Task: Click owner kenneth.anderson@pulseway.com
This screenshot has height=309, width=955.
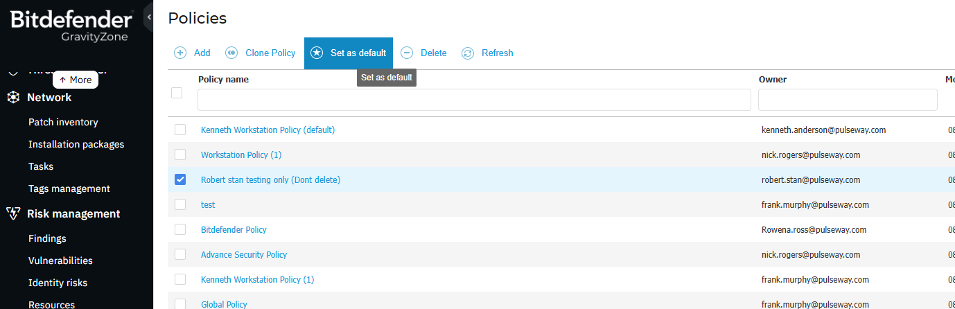Action: tap(823, 130)
